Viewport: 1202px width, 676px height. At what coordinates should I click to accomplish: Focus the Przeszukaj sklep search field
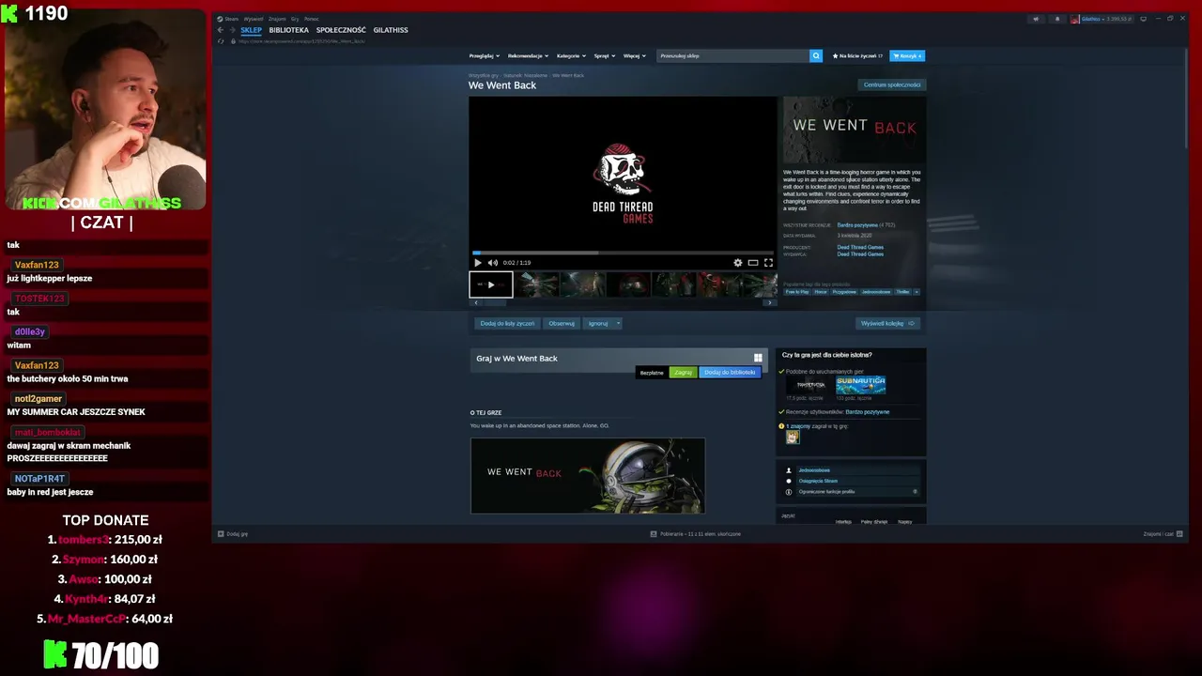click(x=733, y=55)
